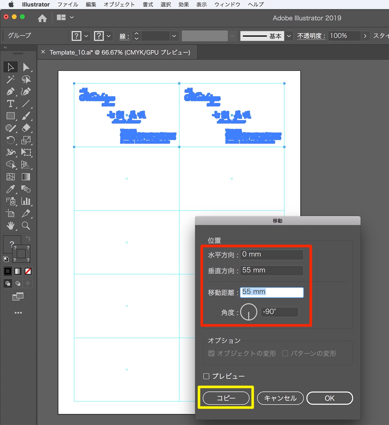Collapse the toolbar double-arrow
Image resolution: width=389 pixels, height=425 pixels.
5,48
